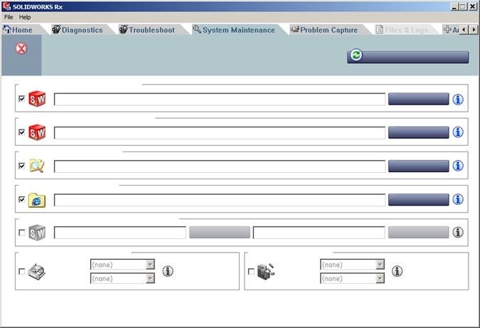Click the wide blue button beside the refresh icon

click(407, 57)
